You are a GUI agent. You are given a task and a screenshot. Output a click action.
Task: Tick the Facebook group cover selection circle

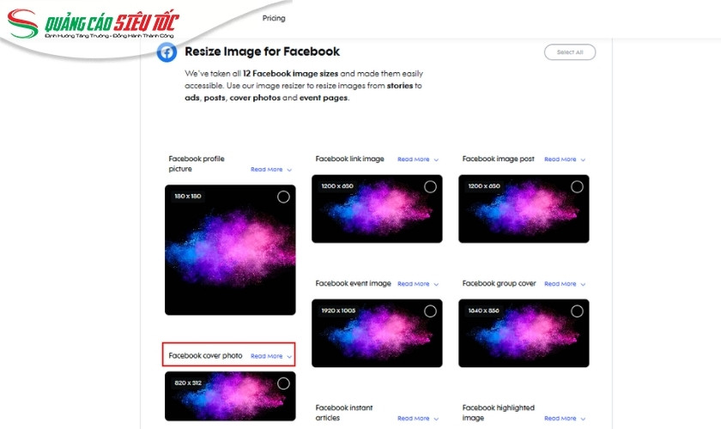(577, 311)
